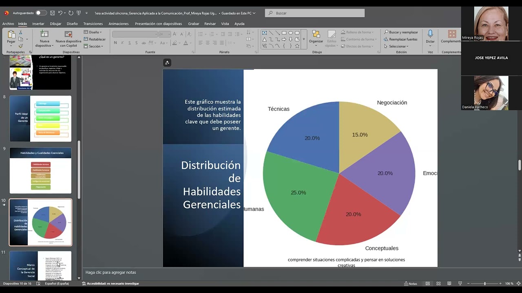522x293 pixels.
Task: Pick the oval shape in Dibujo gallery
Action: coord(290,33)
